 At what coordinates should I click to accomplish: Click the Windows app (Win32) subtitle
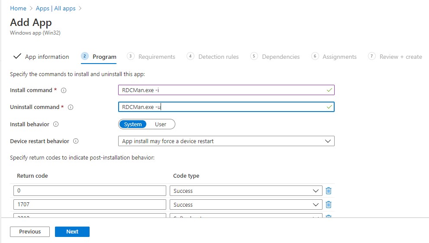point(35,33)
